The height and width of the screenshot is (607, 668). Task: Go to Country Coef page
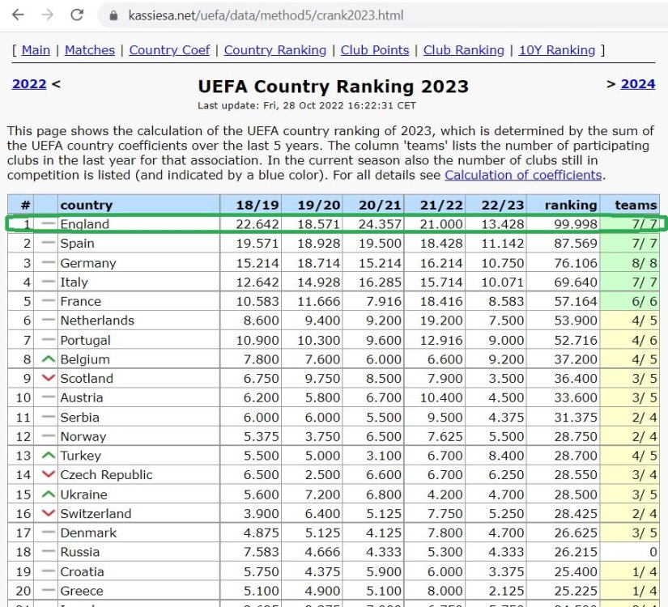[x=169, y=50]
